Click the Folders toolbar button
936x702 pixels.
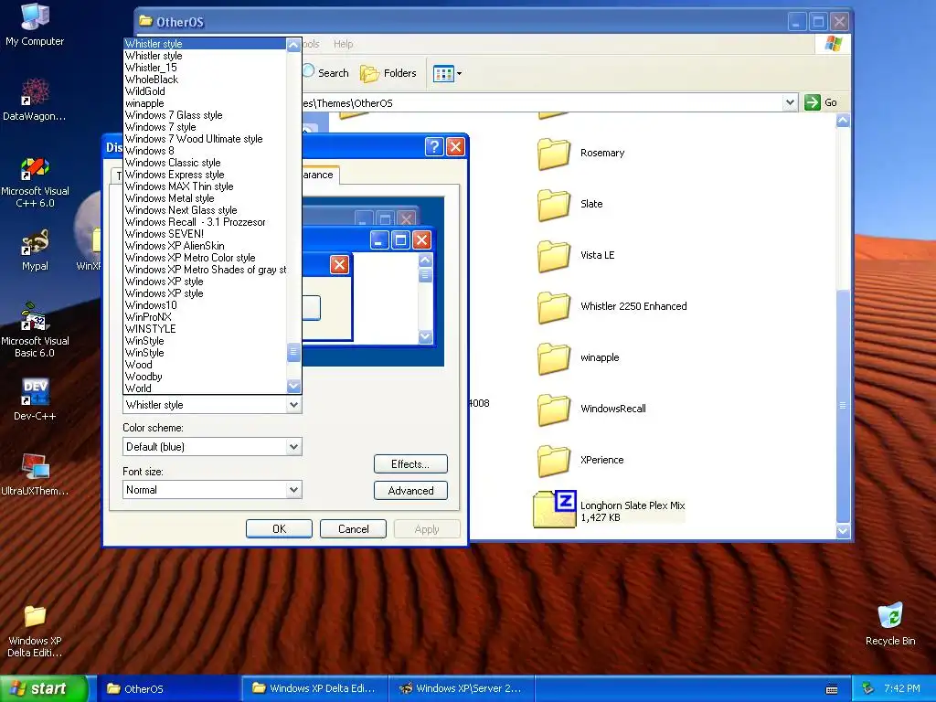388,73
